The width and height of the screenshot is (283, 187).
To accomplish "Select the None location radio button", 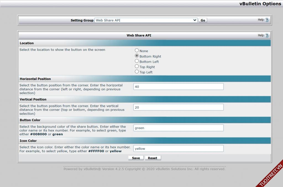I will tap(137, 51).
